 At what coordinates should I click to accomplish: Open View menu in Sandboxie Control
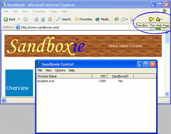pos(48,70)
